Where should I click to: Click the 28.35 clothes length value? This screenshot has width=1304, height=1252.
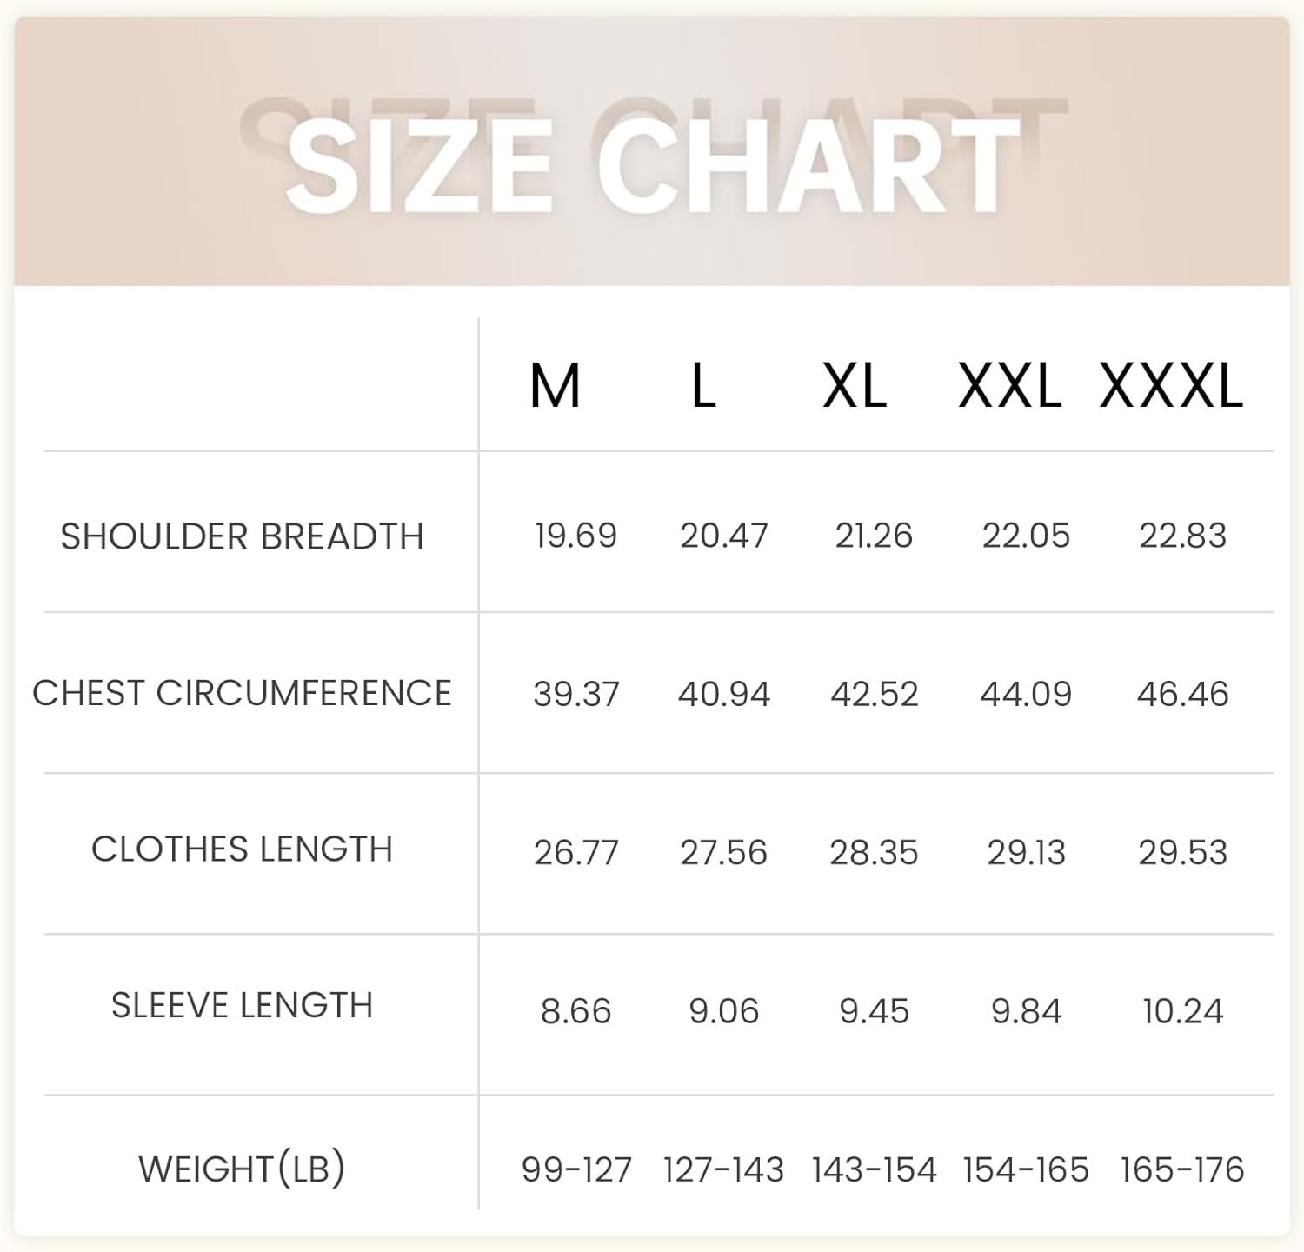click(x=874, y=853)
